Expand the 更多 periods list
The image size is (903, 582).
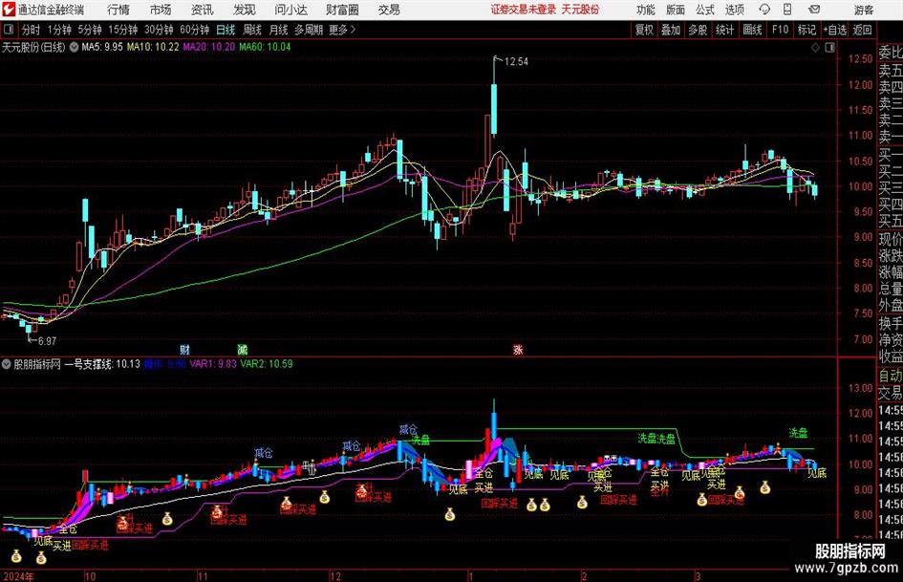343,30
